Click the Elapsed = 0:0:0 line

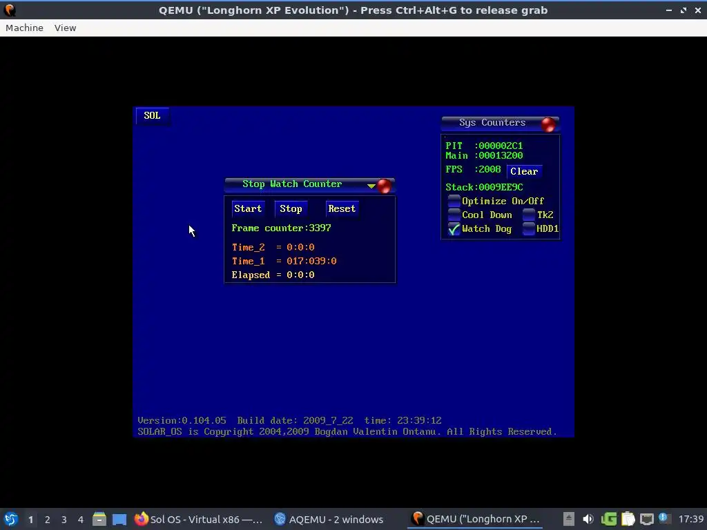(x=273, y=275)
